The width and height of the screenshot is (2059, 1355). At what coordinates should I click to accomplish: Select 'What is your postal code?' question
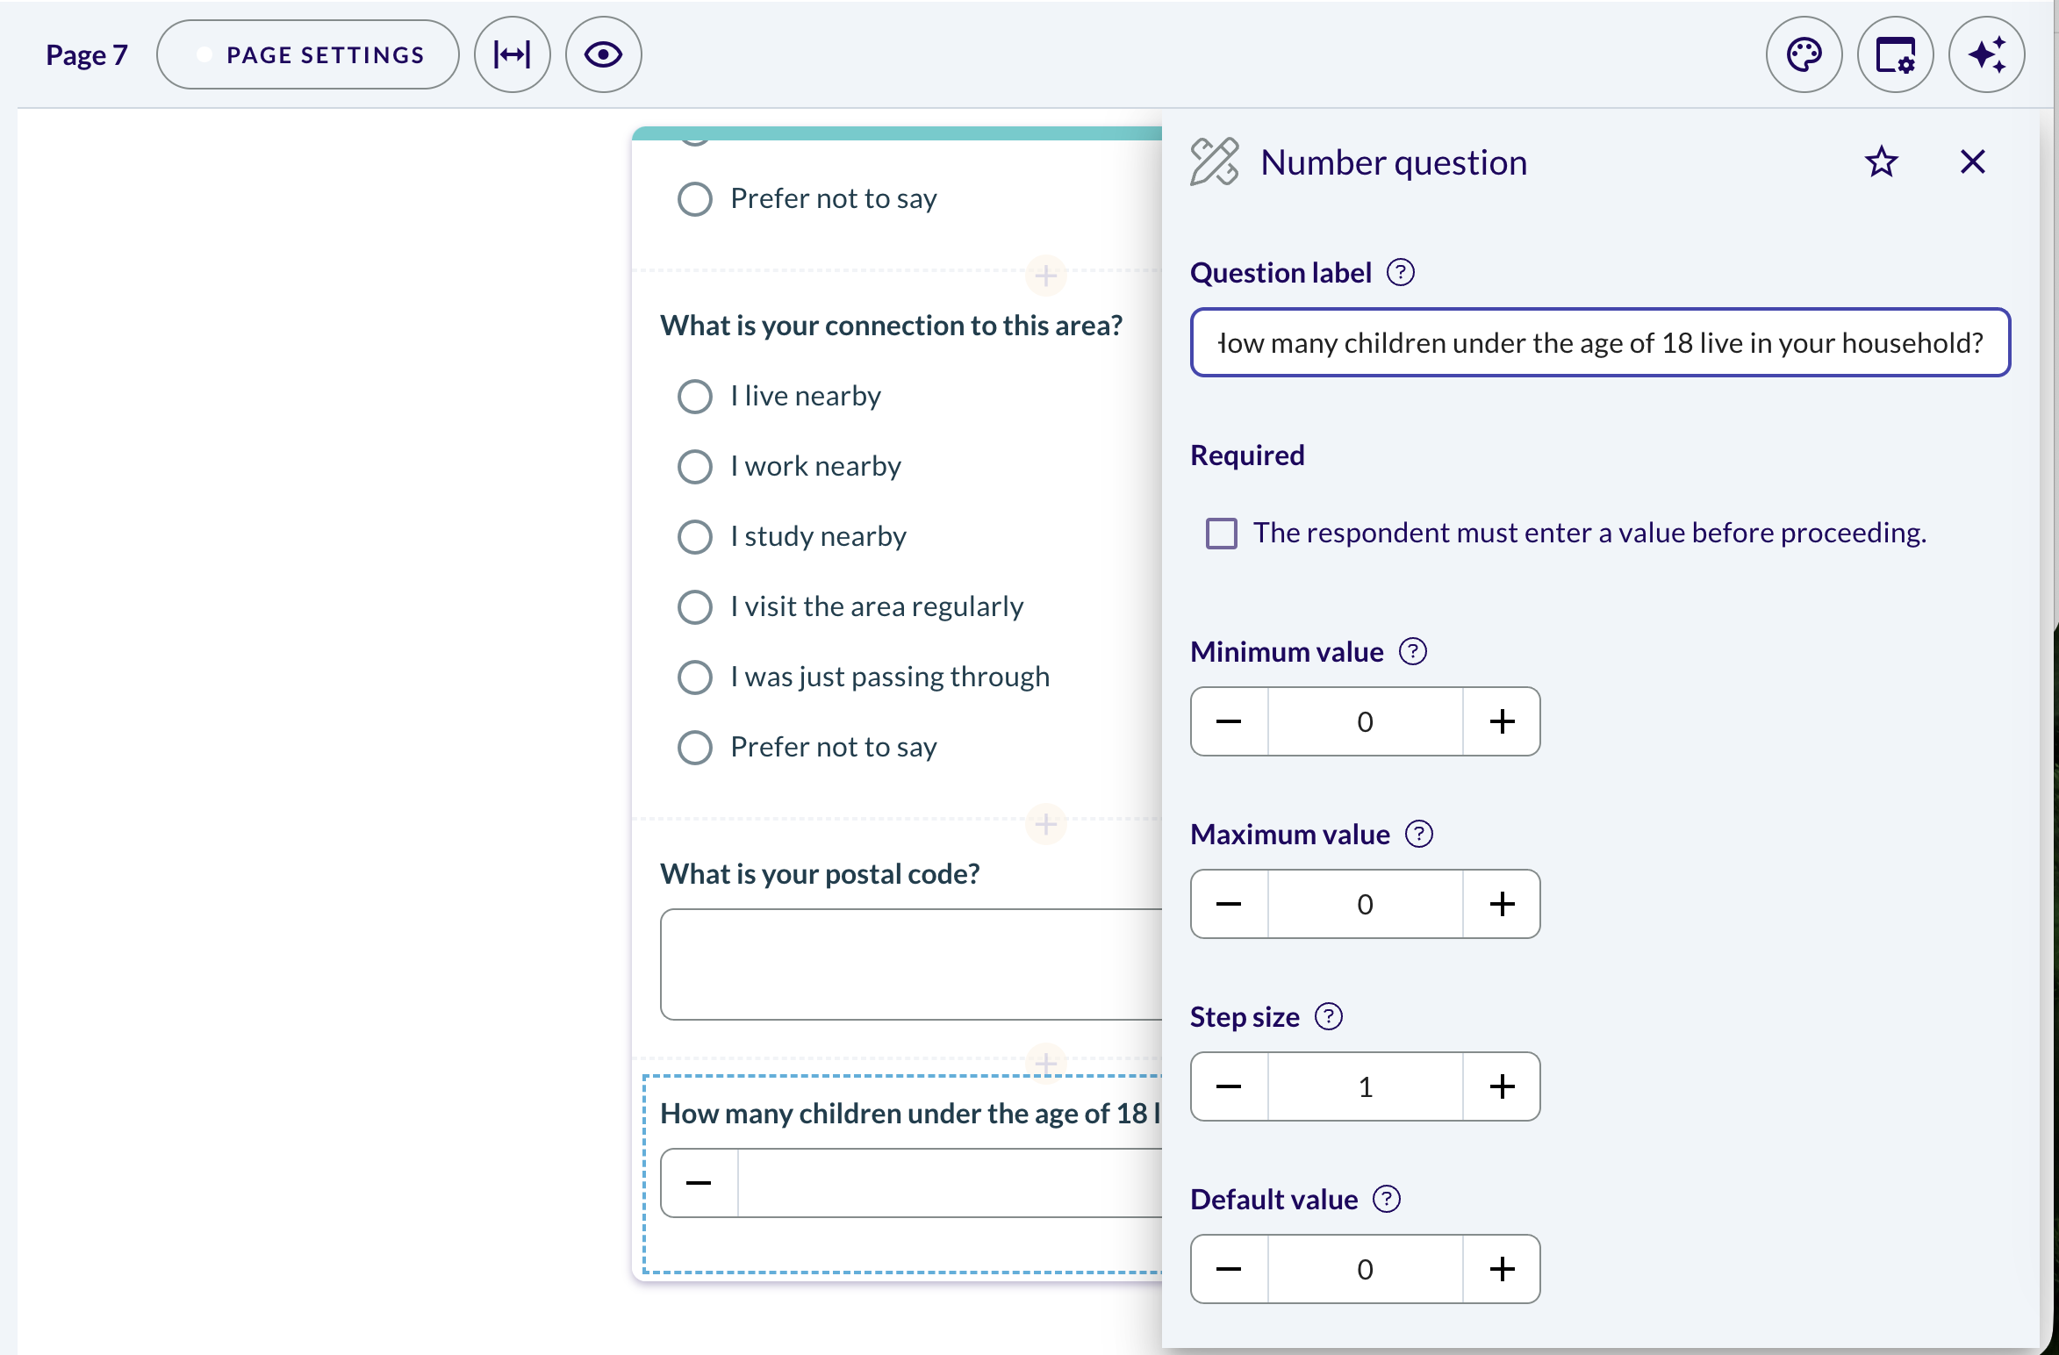pyautogui.click(x=820, y=874)
